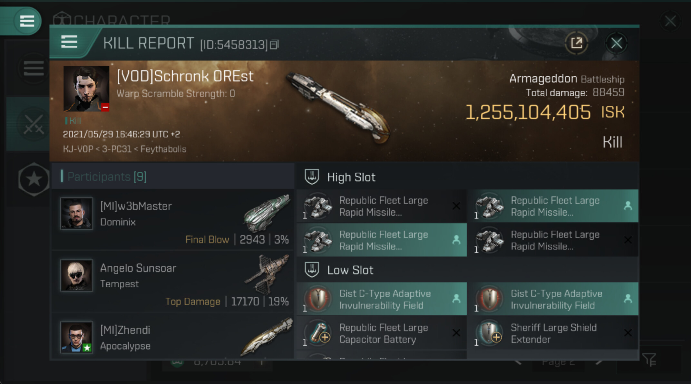
Task: Copy the kill report ID
Action: pos(274,44)
